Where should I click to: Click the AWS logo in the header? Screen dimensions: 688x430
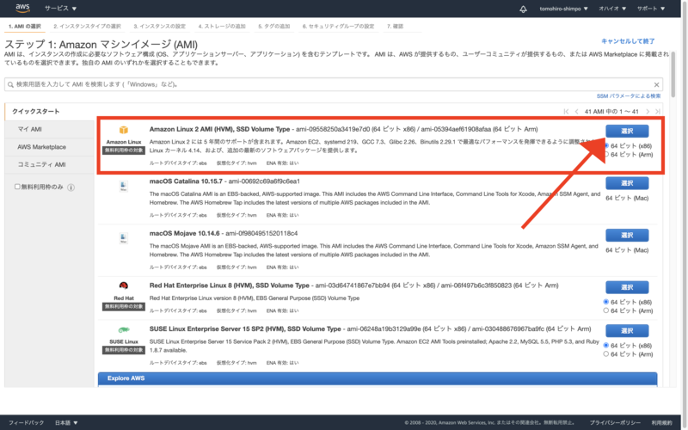[x=22, y=8]
